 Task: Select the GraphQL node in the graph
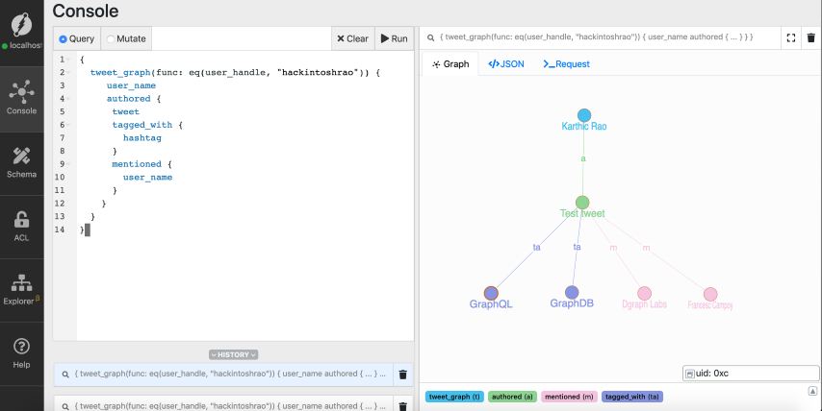[491, 293]
